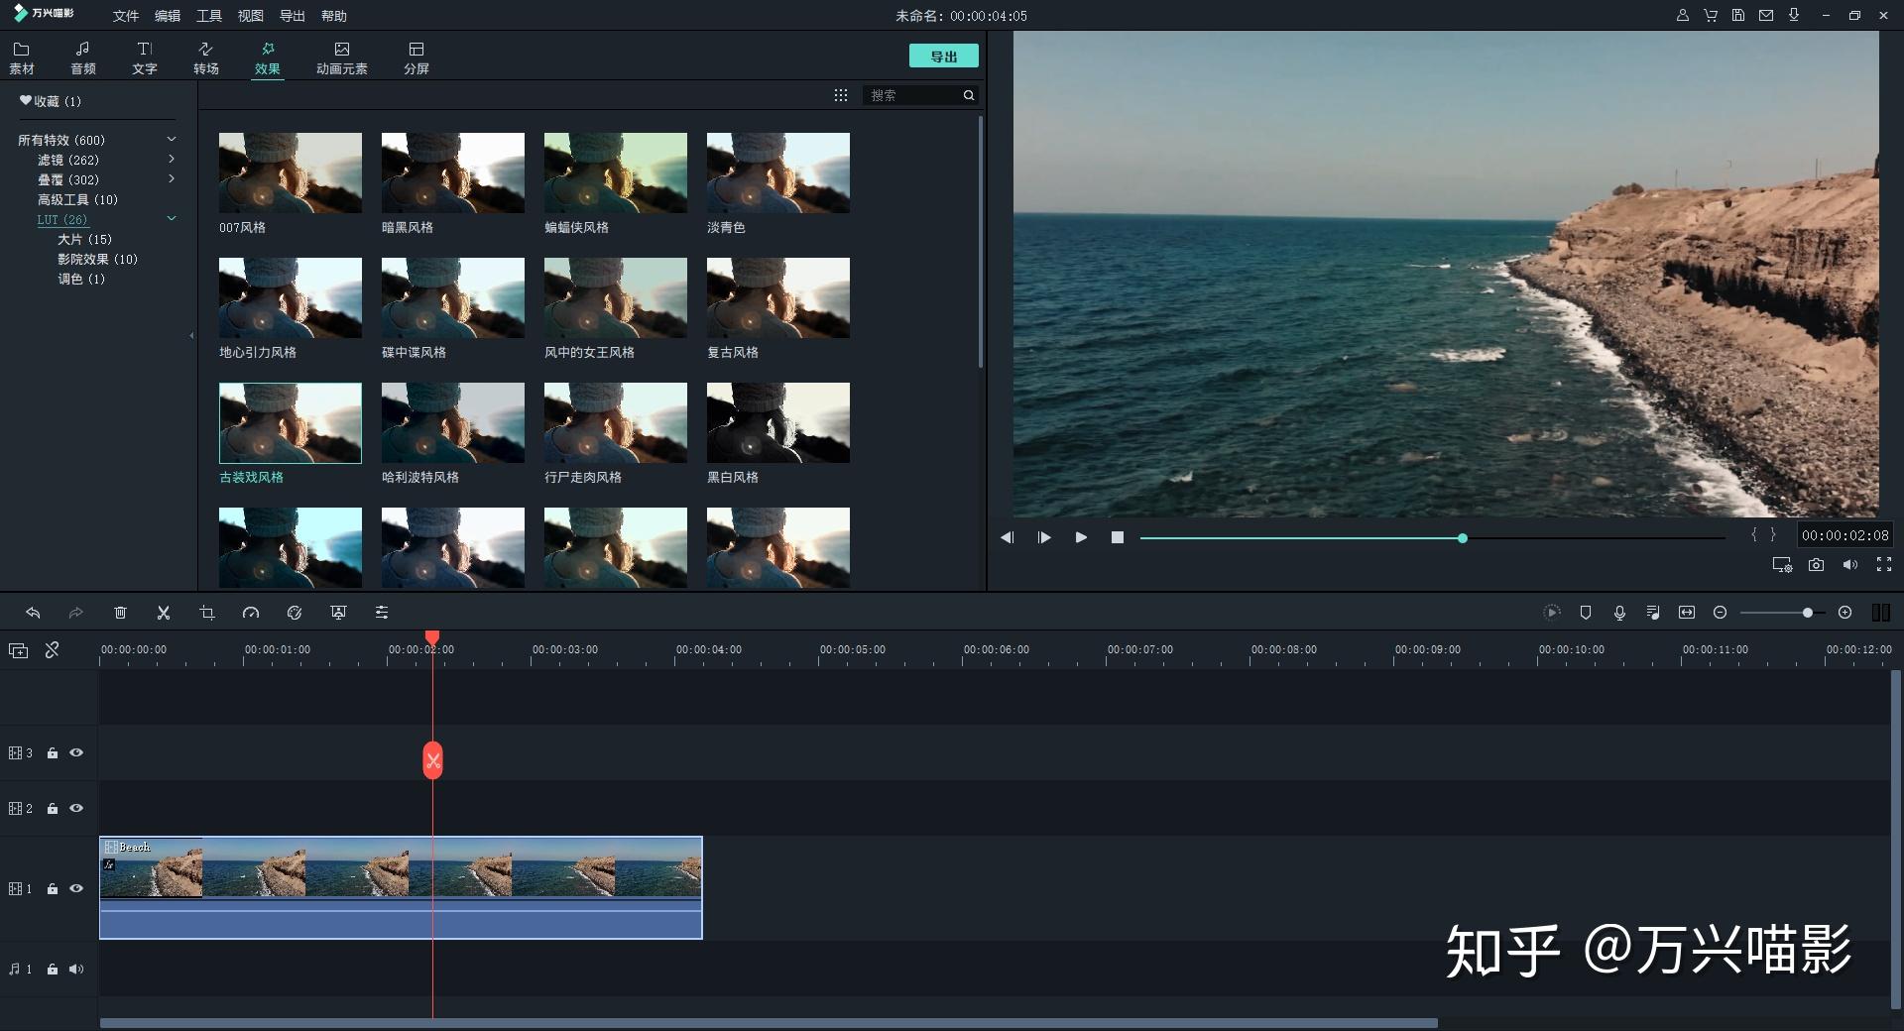The width and height of the screenshot is (1904, 1031).
Task: Open the color correction palette icon
Action: 295,613
